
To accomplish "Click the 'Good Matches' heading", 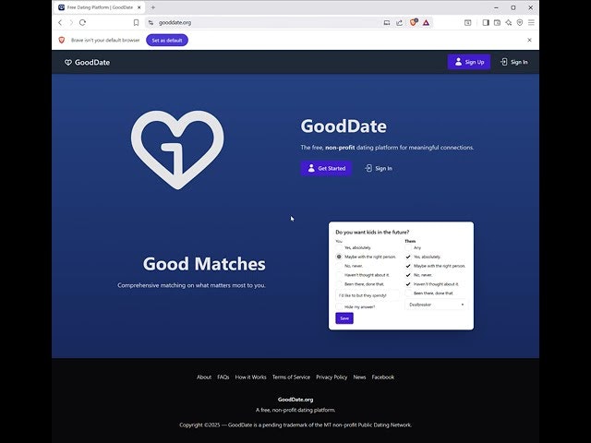I will pyautogui.click(x=204, y=264).
